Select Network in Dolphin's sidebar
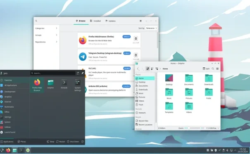This screenshot has width=250, height=154. click(145, 113)
